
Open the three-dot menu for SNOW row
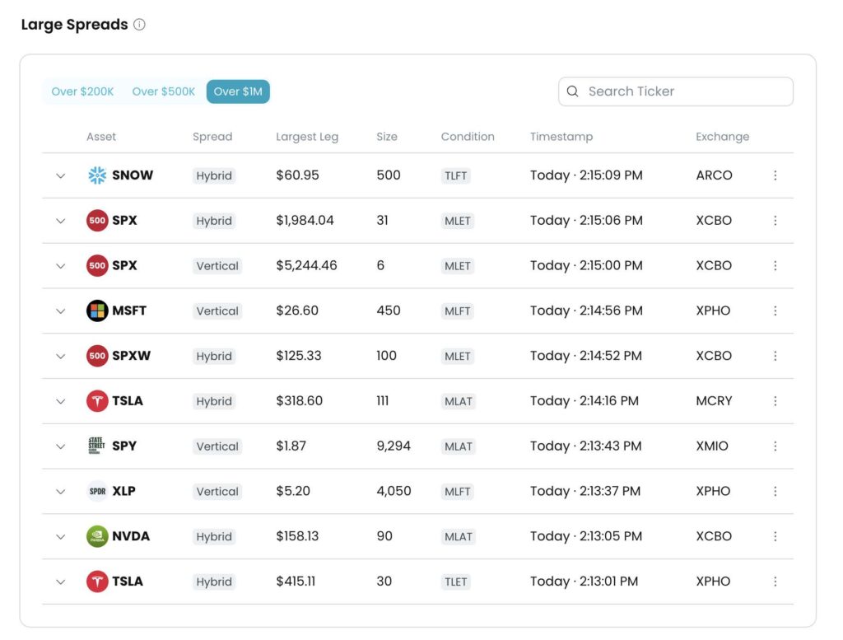(775, 175)
